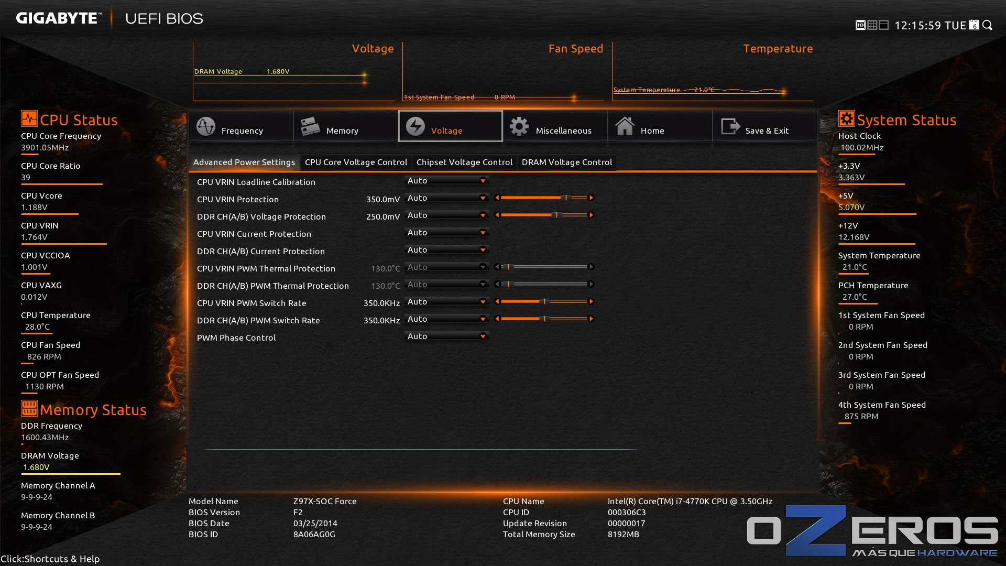Decrease CPU VRIN PWM Switch Rate left arrow
1006x566 pixels.
(x=497, y=301)
